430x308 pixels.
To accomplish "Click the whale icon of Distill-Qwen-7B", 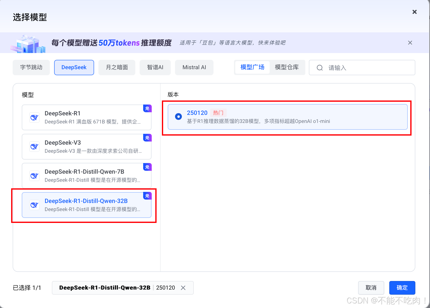I will point(34,176).
